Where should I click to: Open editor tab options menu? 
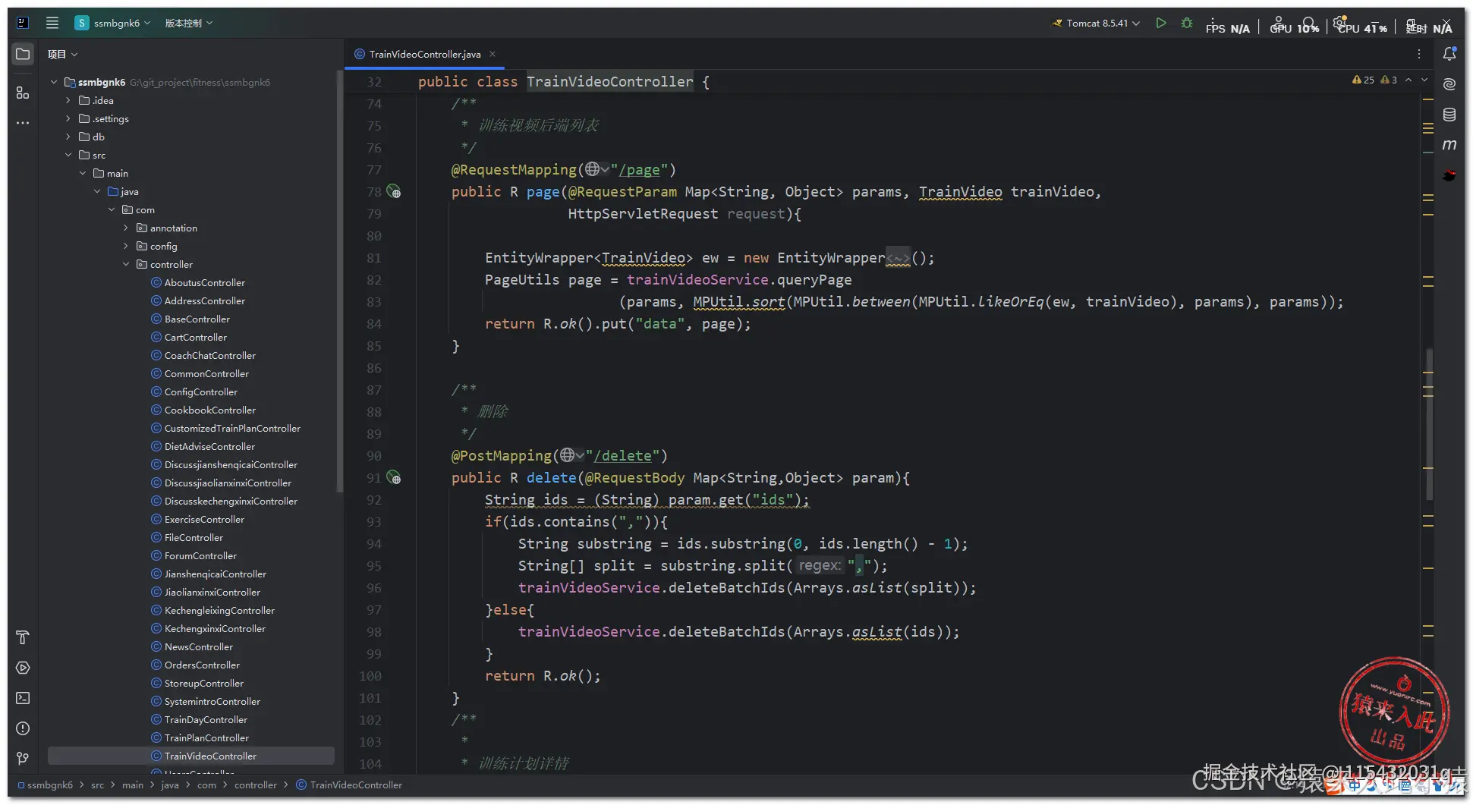click(x=1418, y=54)
